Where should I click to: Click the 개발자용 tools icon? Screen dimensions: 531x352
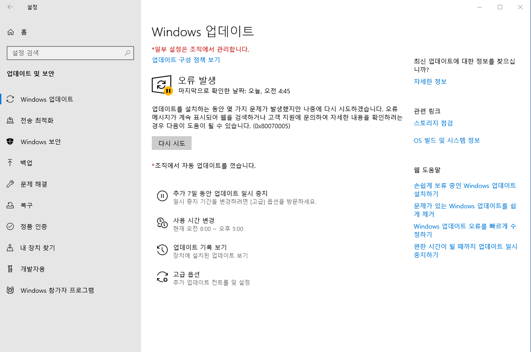11,269
